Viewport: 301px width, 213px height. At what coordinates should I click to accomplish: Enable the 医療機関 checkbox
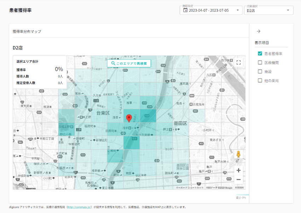[260, 62]
